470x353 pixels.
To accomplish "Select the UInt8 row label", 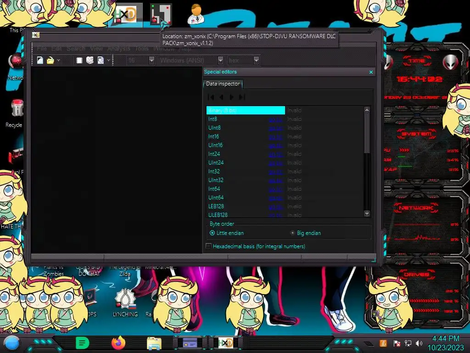I will pos(214,128).
